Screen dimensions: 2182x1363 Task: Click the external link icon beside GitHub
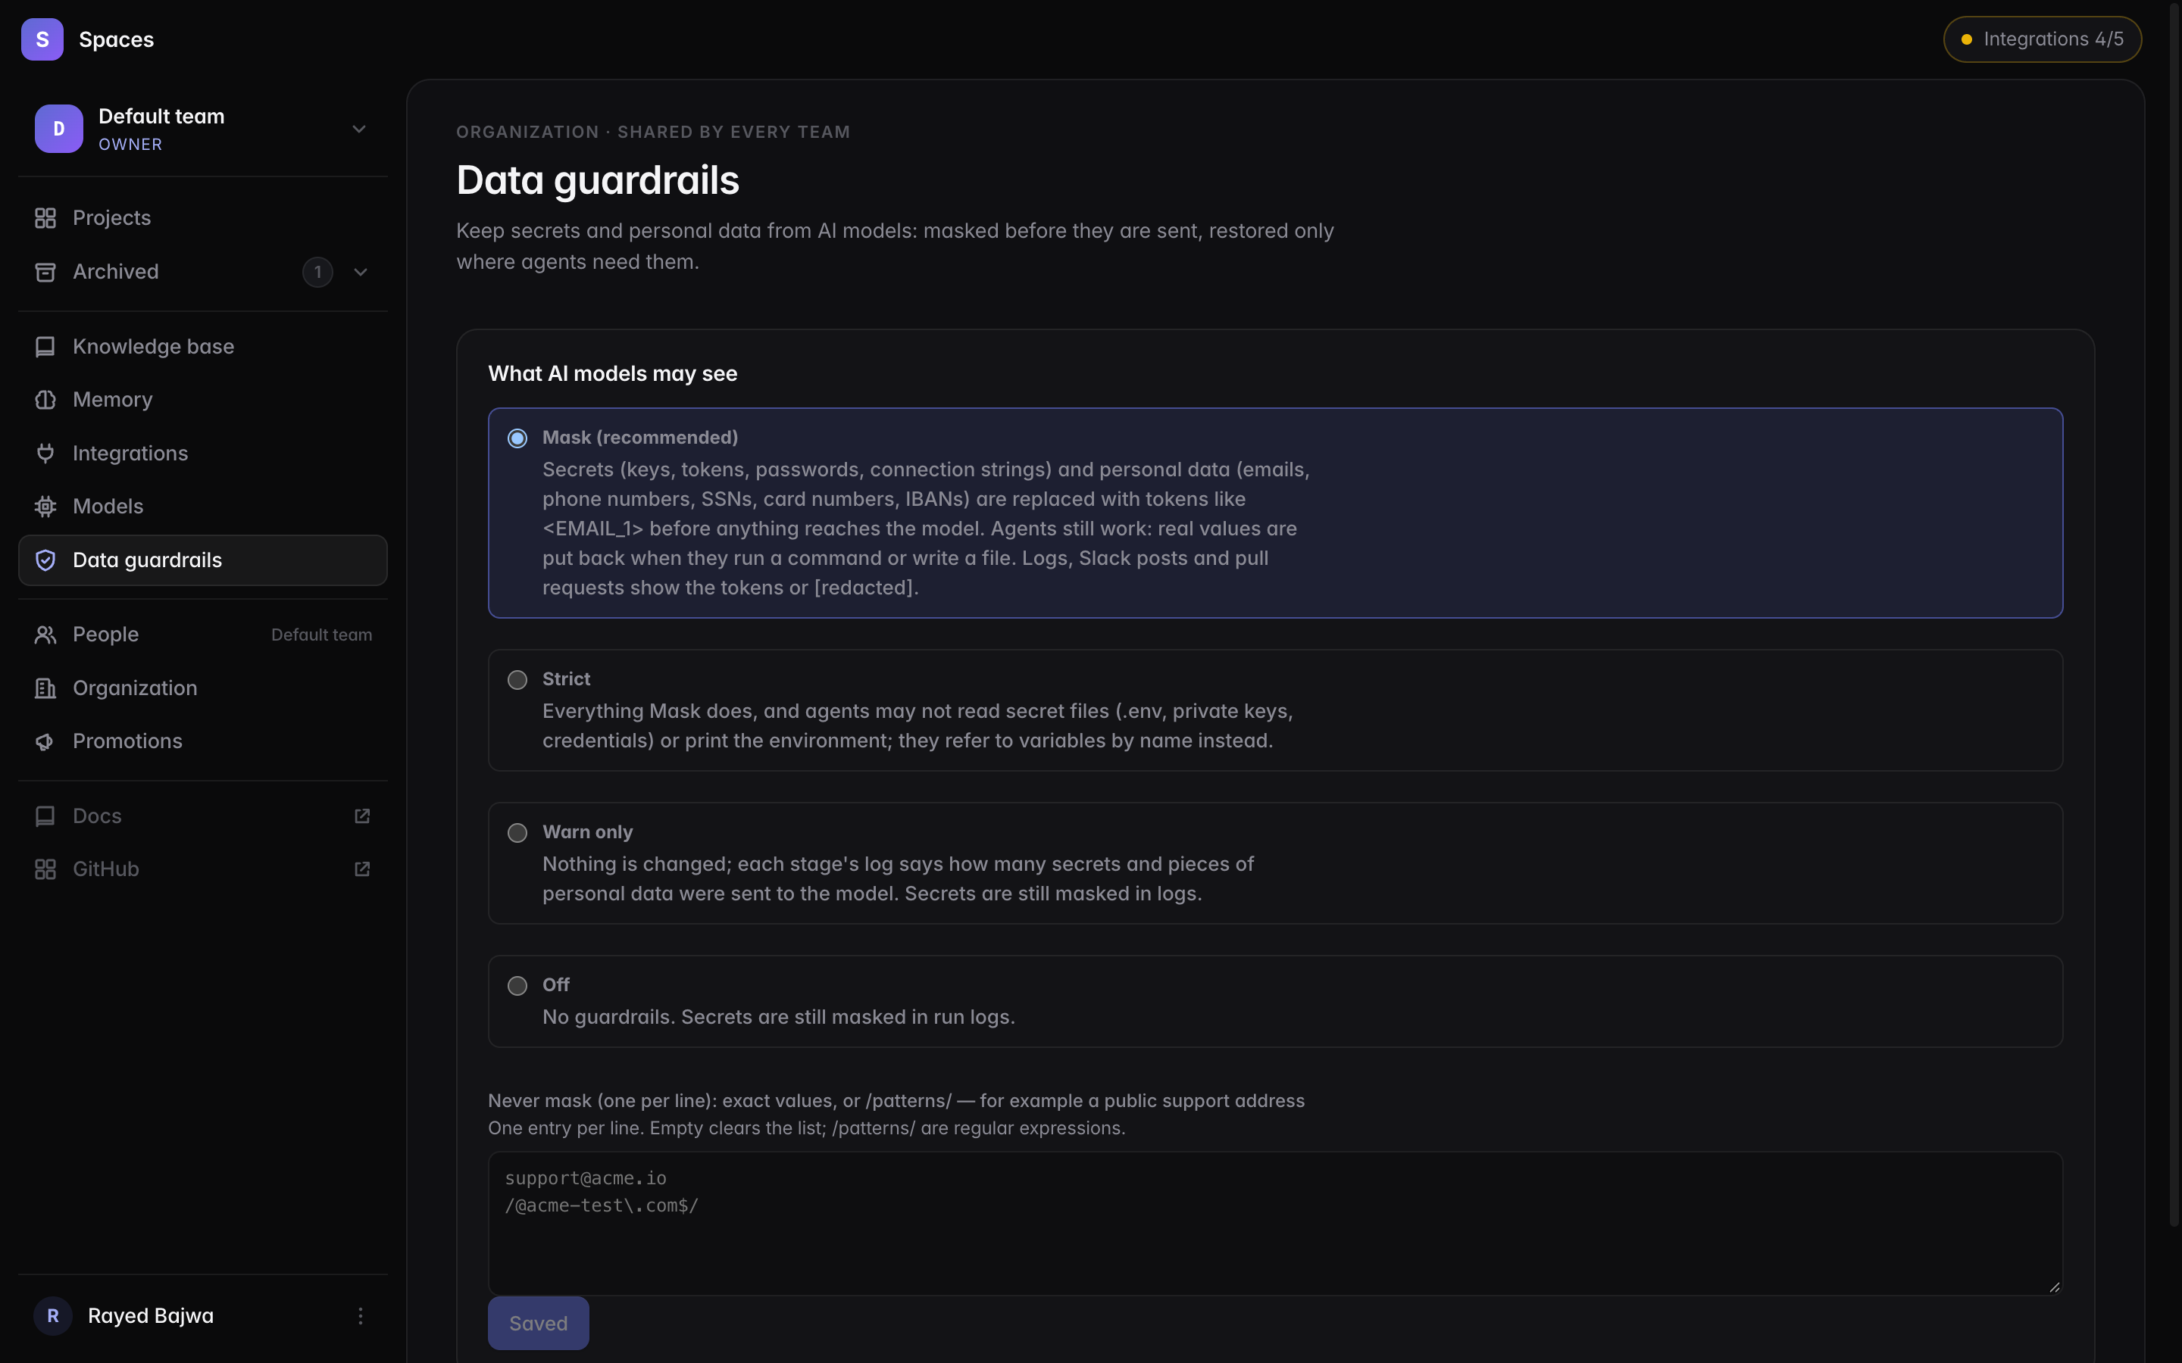pyautogui.click(x=362, y=869)
